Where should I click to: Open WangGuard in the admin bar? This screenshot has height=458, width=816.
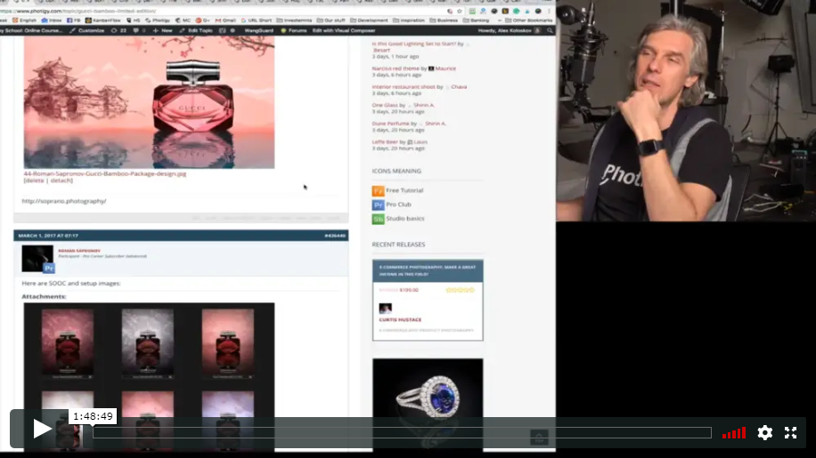pyautogui.click(x=258, y=30)
